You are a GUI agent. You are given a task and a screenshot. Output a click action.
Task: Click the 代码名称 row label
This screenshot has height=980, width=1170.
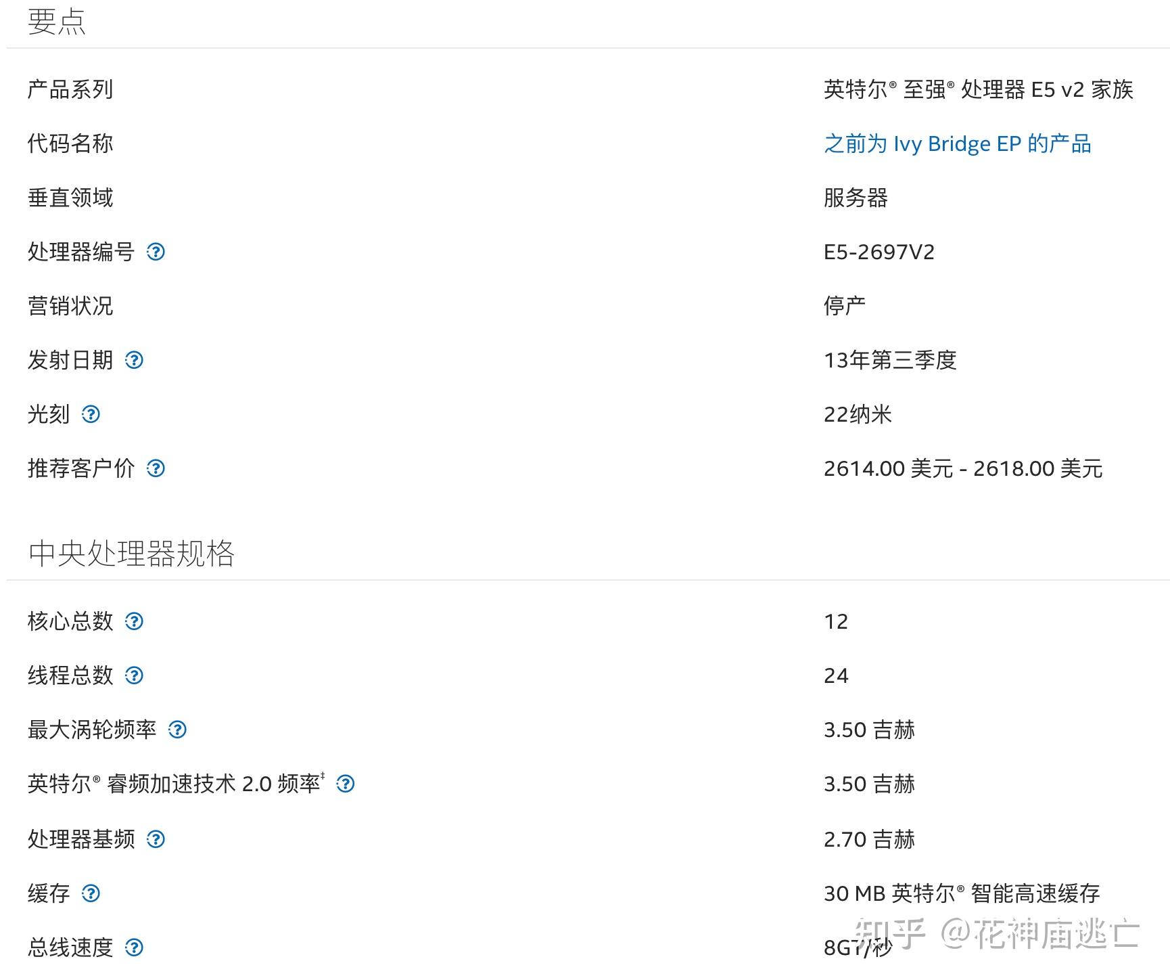click(x=70, y=143)
